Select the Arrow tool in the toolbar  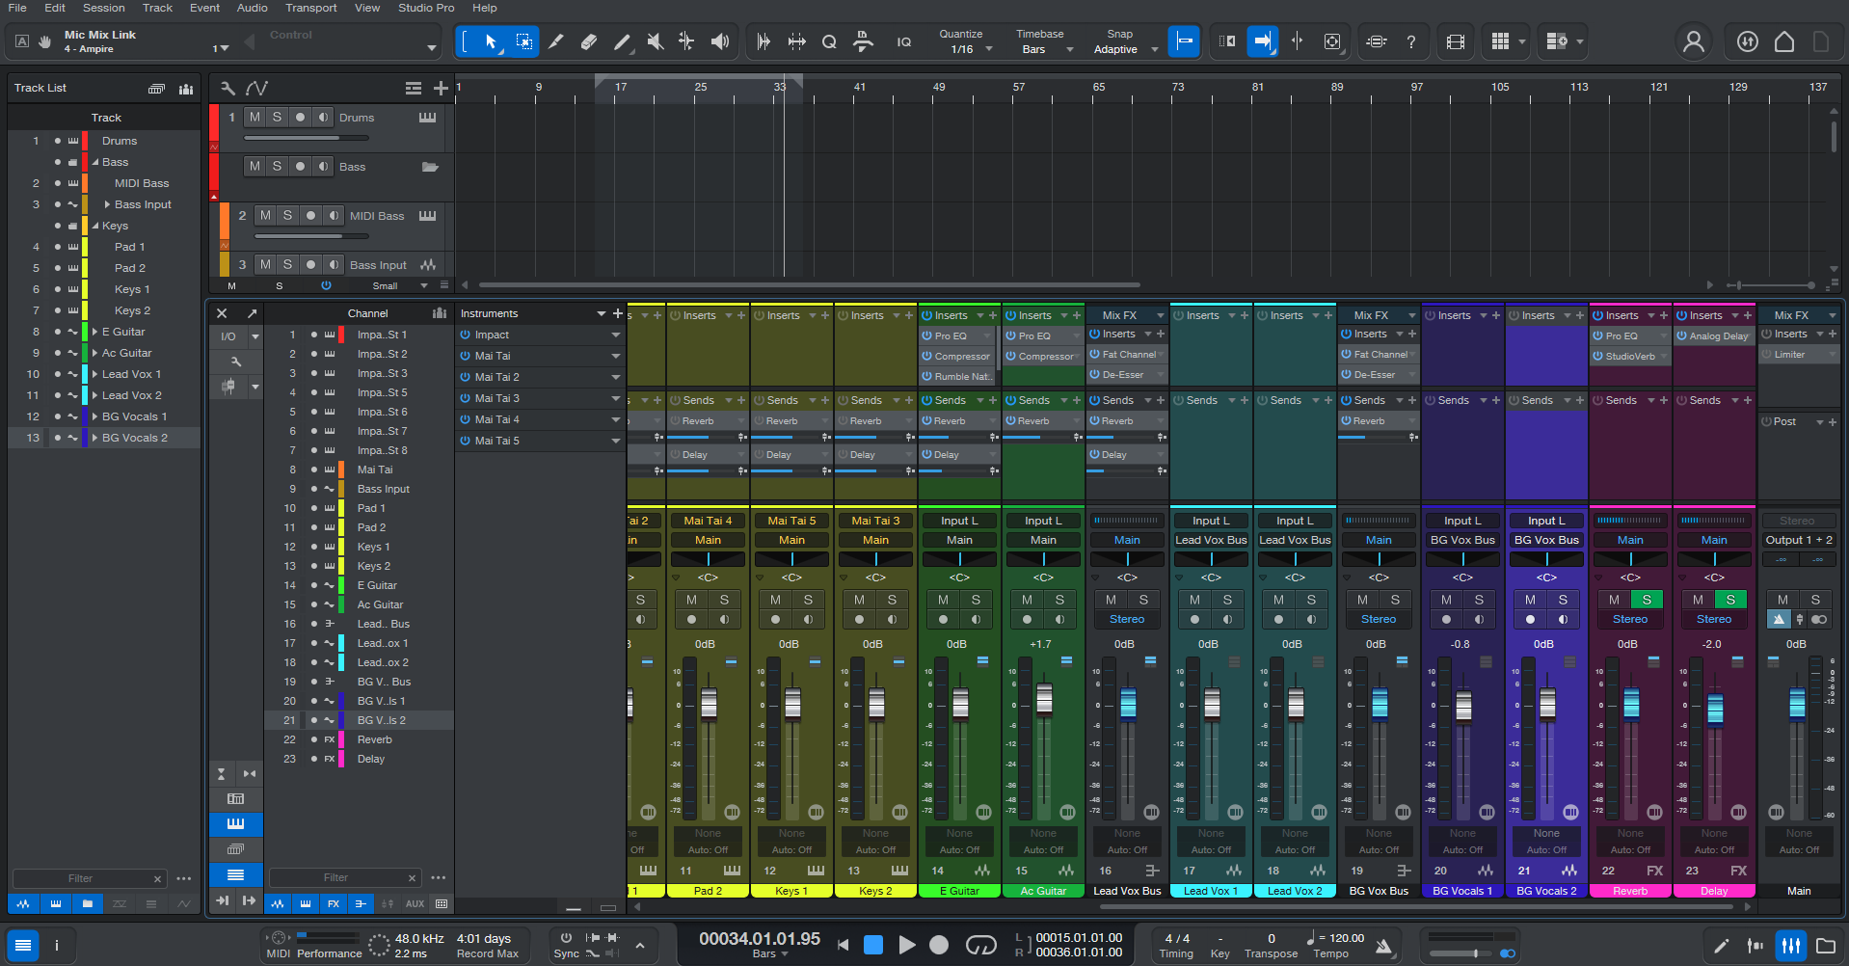[x=492, y=41]
